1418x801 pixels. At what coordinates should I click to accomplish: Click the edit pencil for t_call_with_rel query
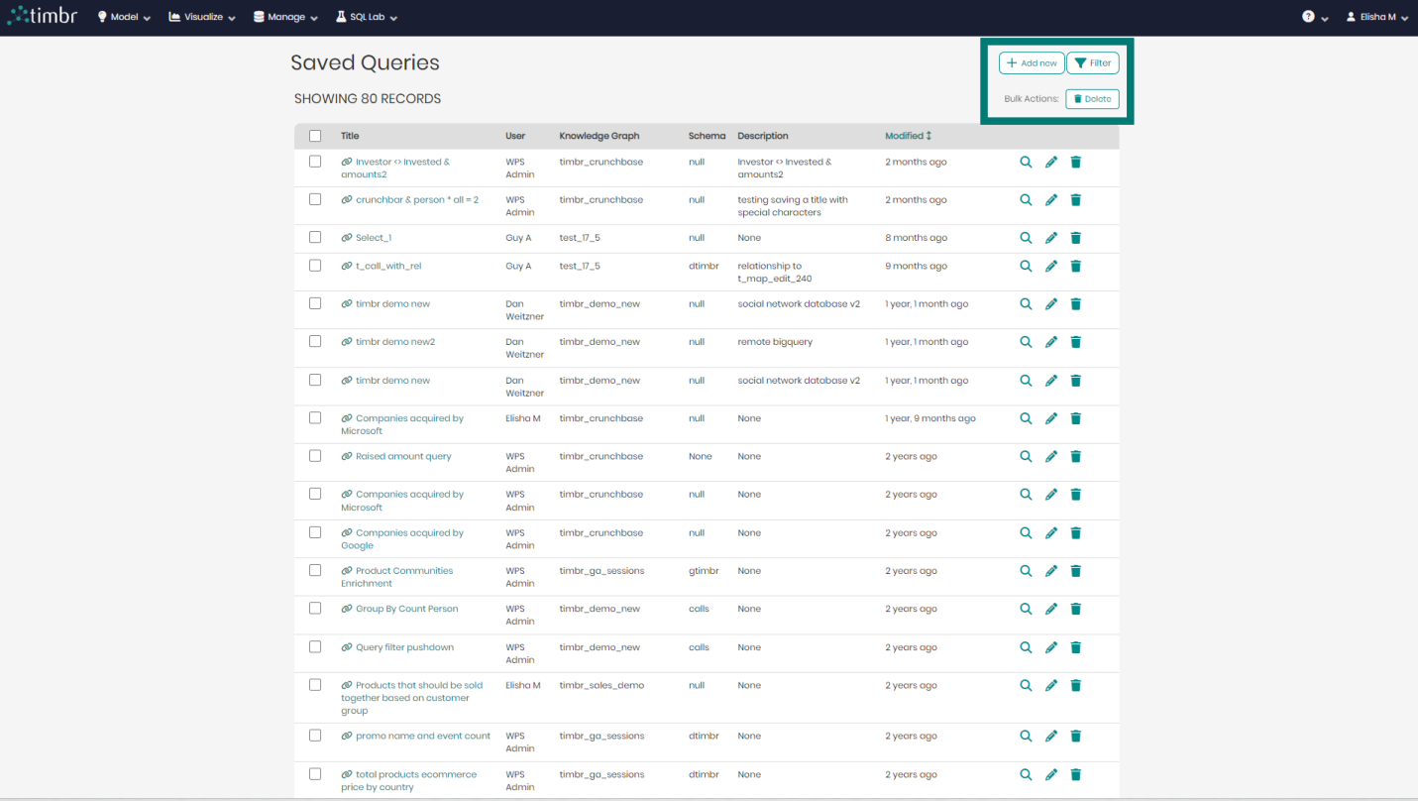click(x=1051, y=266)
